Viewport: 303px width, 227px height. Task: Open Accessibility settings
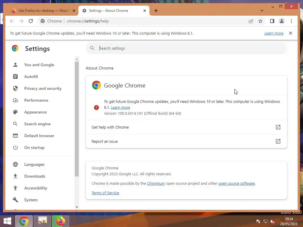[36, 188]
